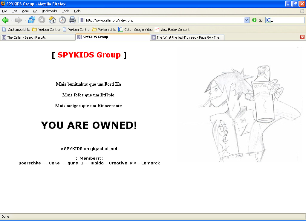Click the Done status bar text
The width and height of the screenshot is (306, 221).
[x=5, y=217]
